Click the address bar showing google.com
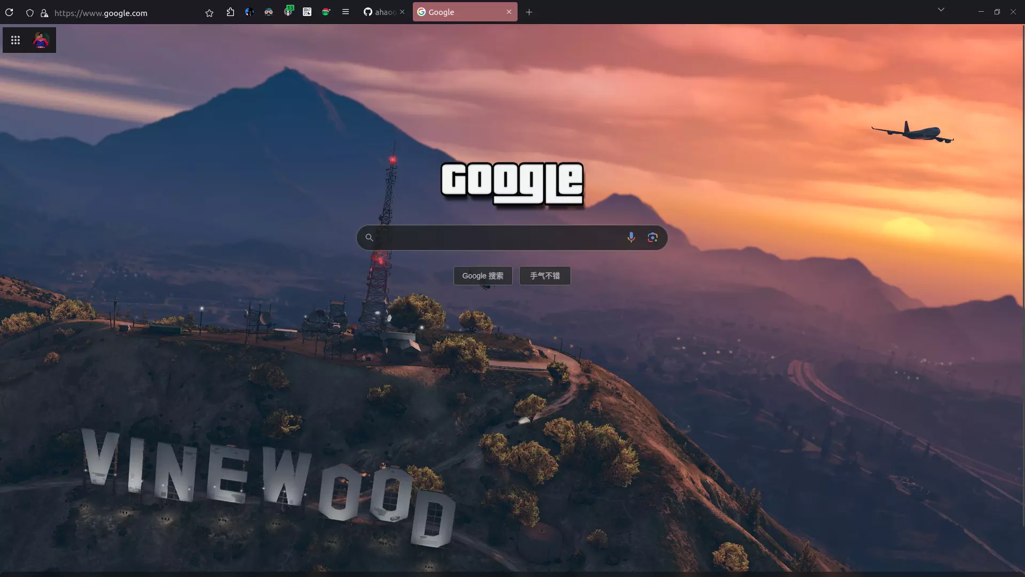The image size is (1025, 577). point(101,13)
